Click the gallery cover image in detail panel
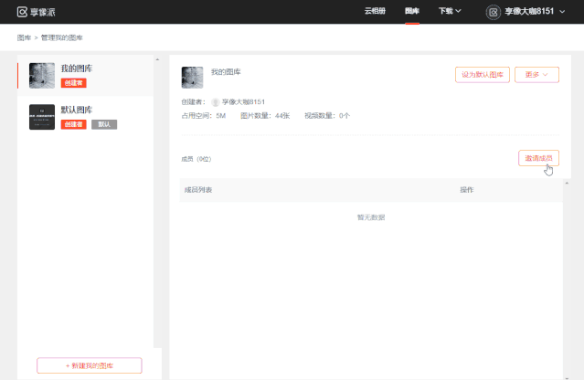This screenshot has width=584, height=380. coord(192,77)
